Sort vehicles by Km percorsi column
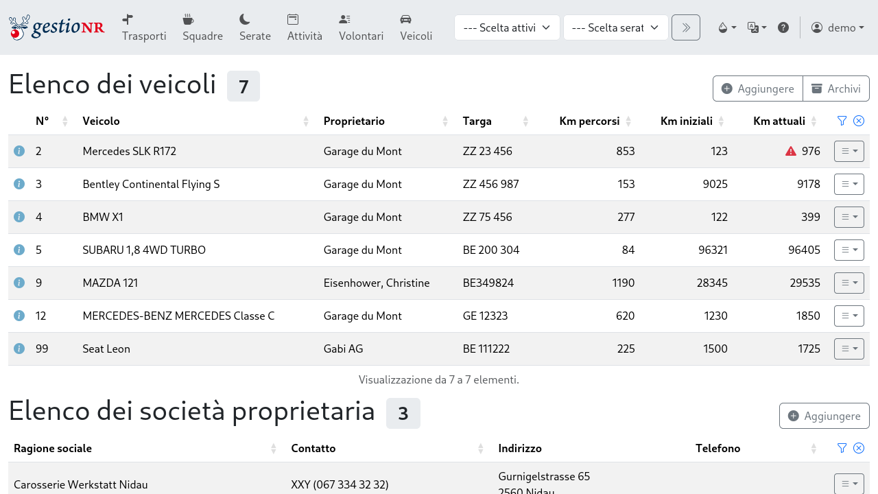The width and height of the screenshot is (878, 494). click(589, 121)
